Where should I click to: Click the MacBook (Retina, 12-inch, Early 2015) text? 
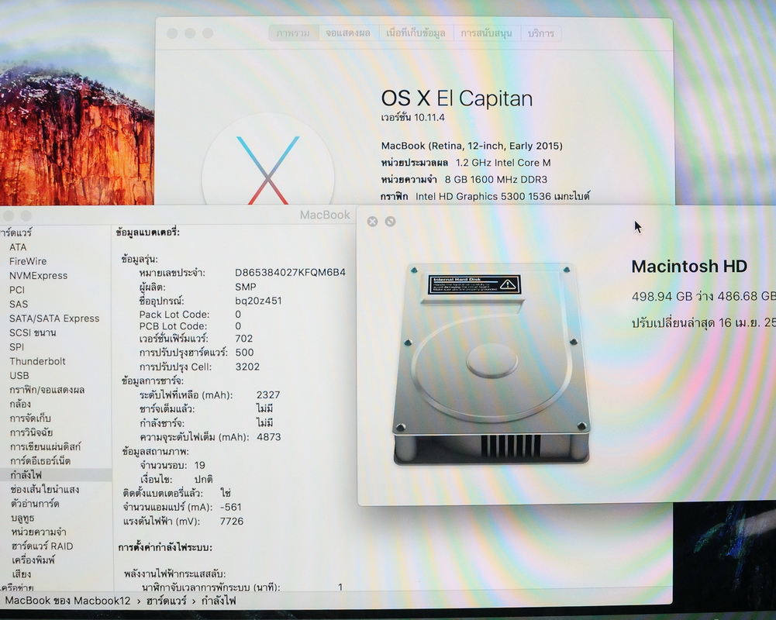click(x=471, y=146)
